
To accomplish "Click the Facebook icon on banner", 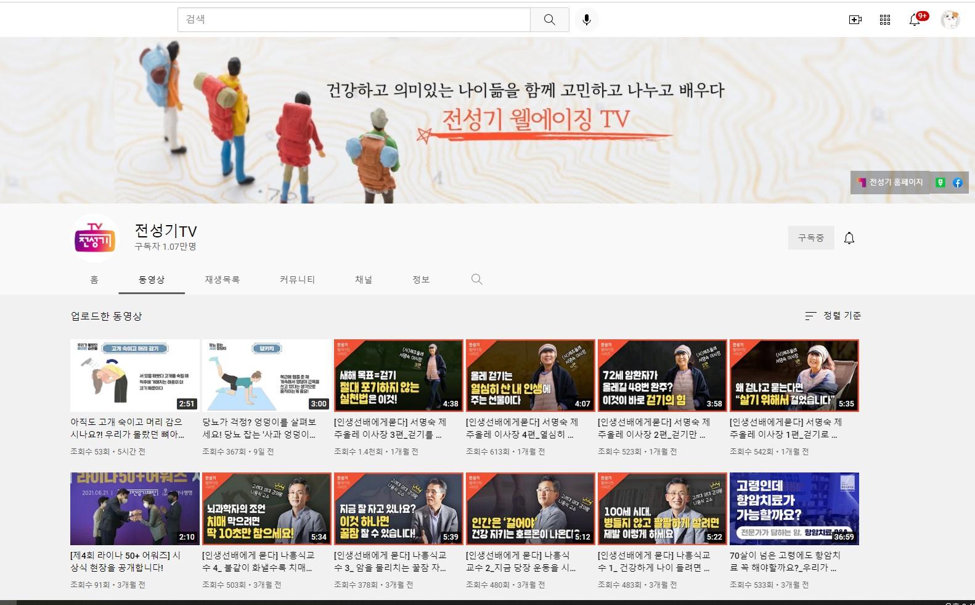I will (x=958, y=183).
